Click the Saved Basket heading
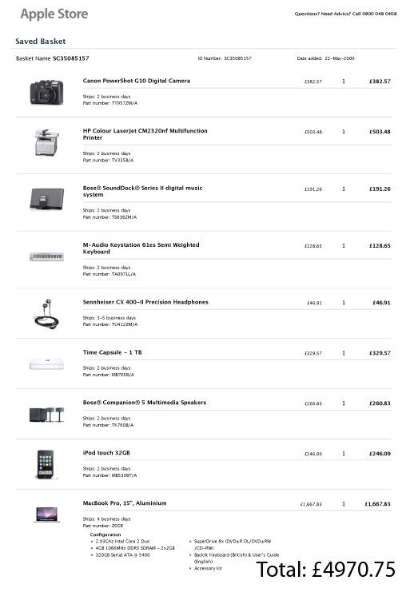 [41, 42]
